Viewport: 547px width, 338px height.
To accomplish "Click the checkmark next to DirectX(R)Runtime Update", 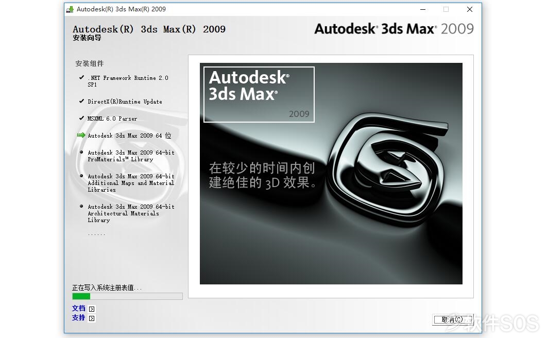I will [81, 101].
